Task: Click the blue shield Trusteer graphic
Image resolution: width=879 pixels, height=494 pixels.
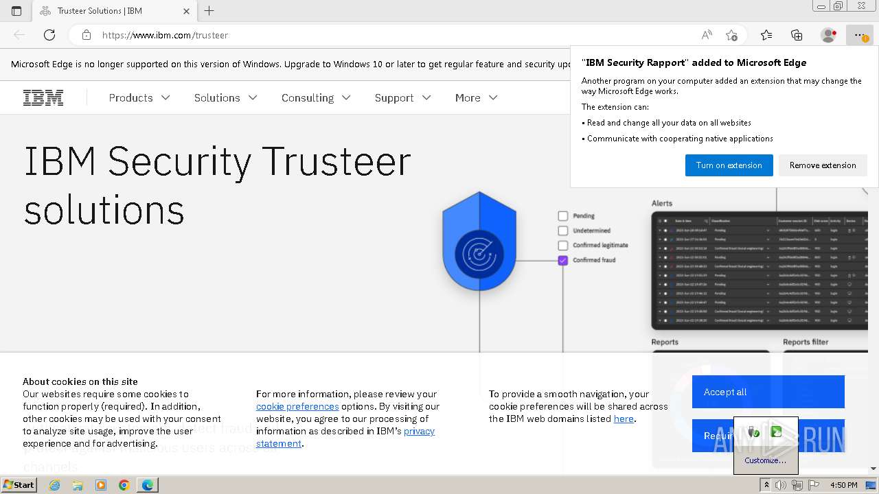Action: 479,241
